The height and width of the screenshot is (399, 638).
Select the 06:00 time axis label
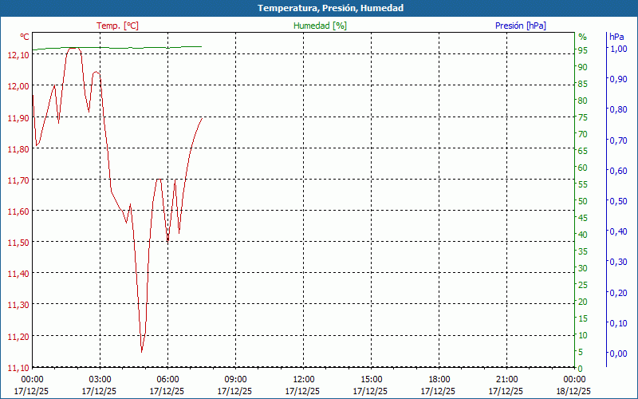[x=167, y=379]
